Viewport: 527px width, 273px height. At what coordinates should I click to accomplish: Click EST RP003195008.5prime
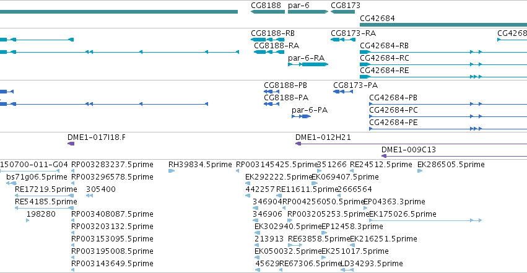point(73,258)
